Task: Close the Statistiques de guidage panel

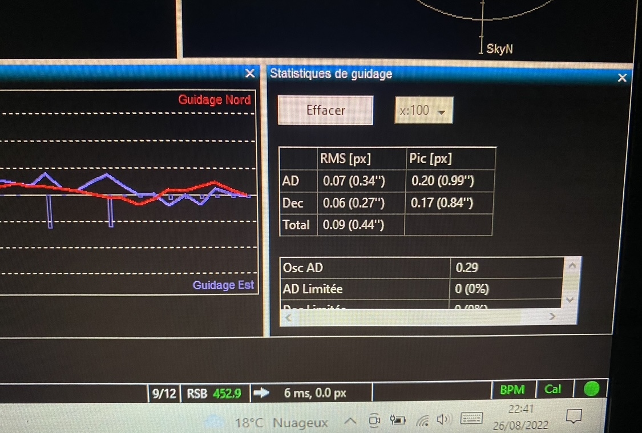Action: point(622,78)
